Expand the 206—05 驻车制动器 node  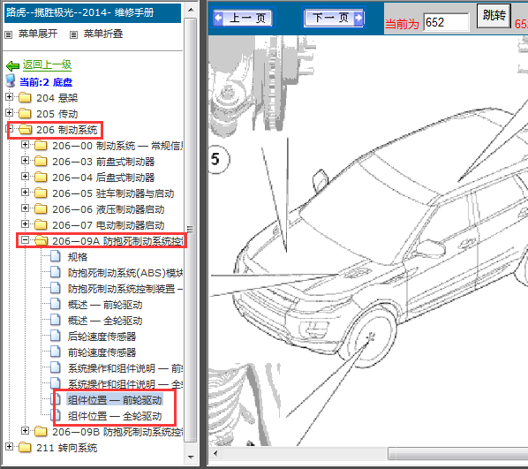25,192
